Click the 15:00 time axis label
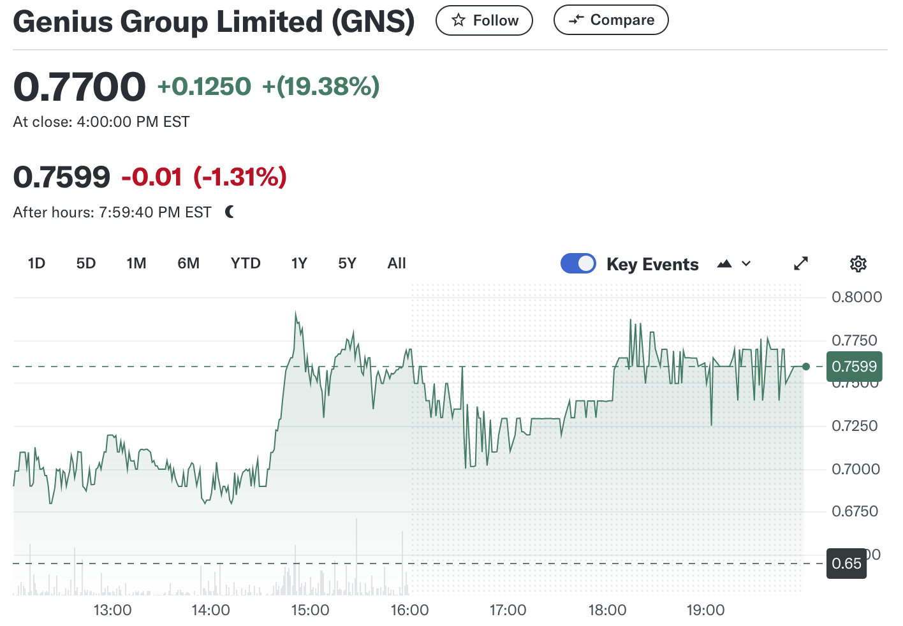Viewport: 903px width, 626px height. (x=310, y=610)
